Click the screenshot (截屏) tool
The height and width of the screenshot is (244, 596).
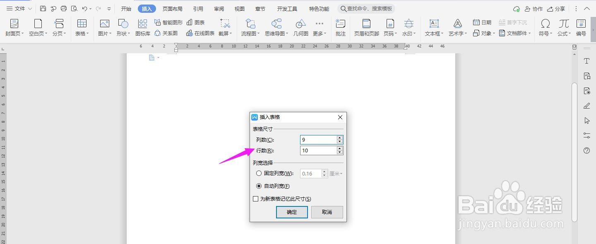pyautogui.click(x=225, y=28)
